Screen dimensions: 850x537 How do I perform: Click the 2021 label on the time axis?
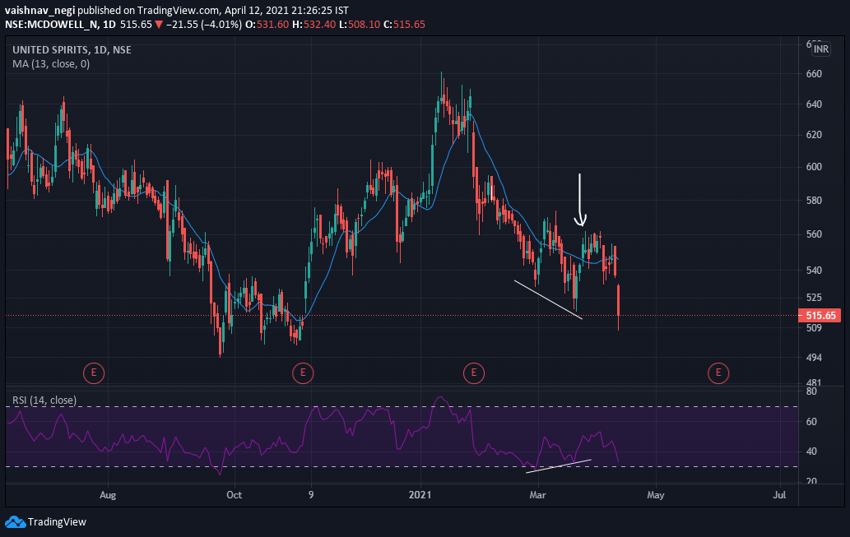[420, 495]
